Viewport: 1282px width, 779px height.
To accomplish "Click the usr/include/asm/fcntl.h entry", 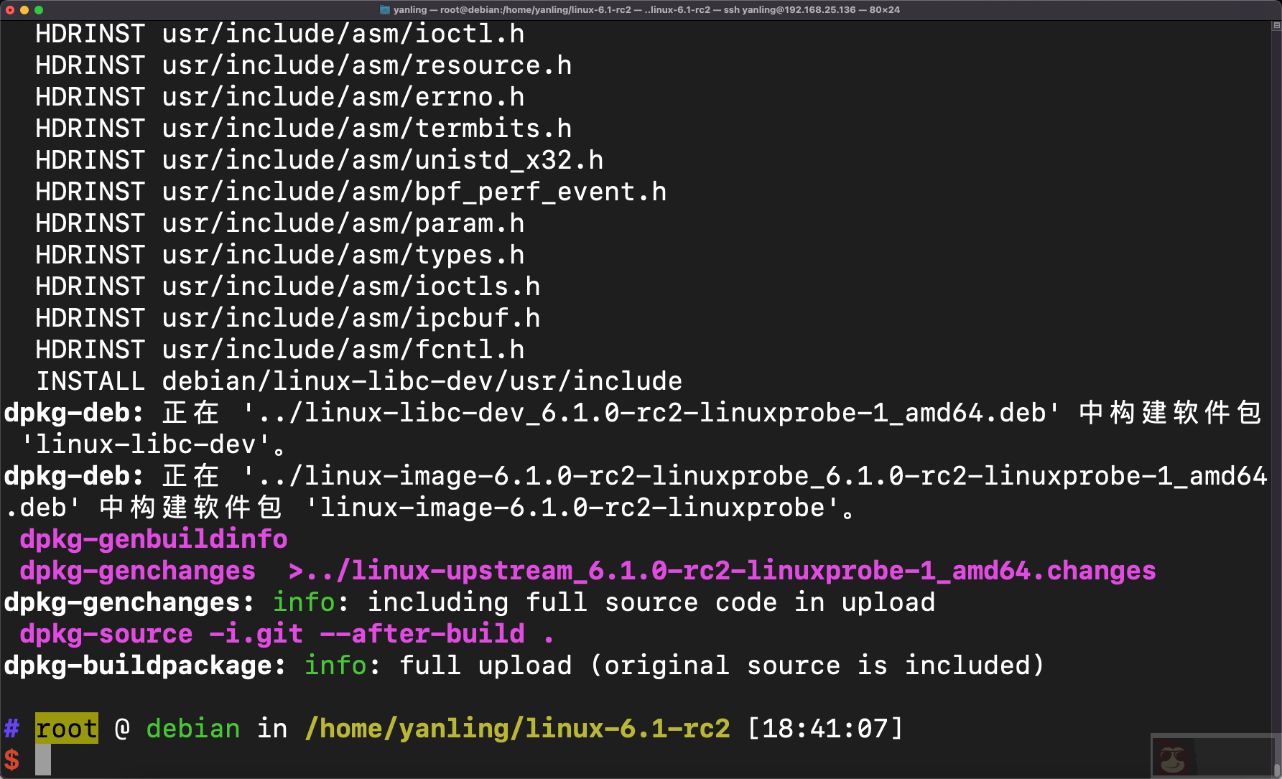I will (345, 349).
